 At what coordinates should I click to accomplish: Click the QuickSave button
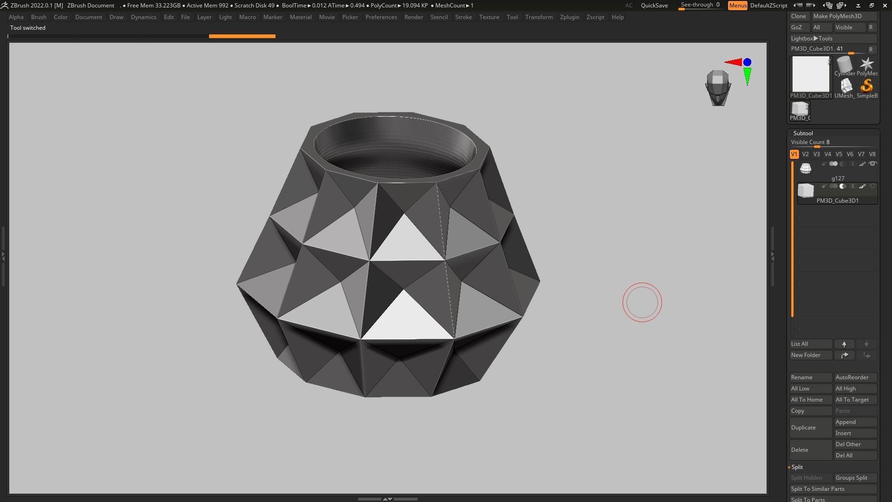click(x=654, y=6)
